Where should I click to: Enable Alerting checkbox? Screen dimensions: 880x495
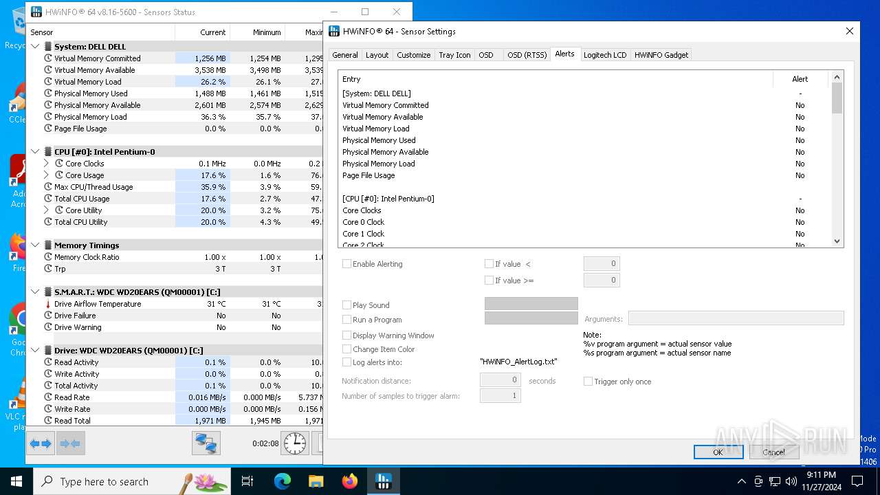coord(347,264)
